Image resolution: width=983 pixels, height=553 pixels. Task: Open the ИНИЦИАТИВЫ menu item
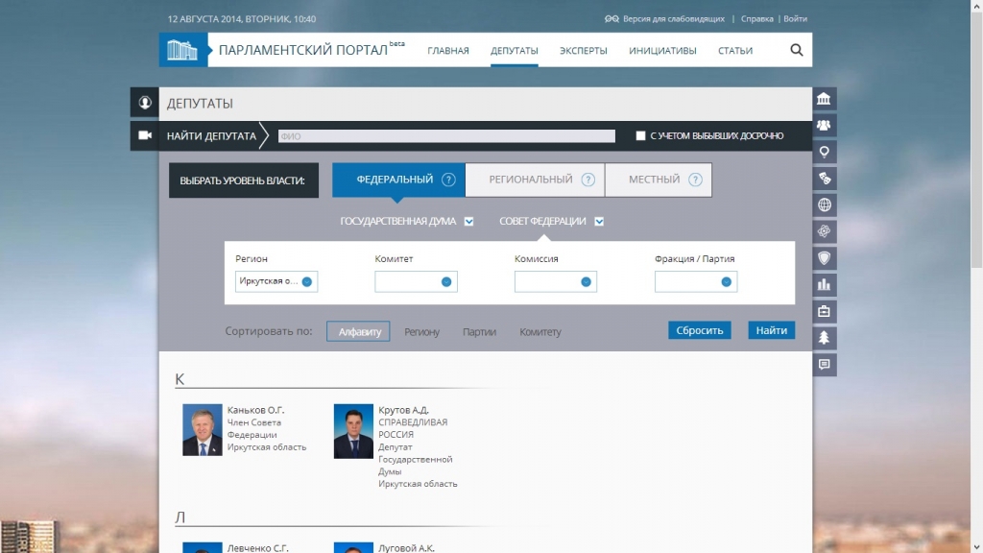(662, 51)
